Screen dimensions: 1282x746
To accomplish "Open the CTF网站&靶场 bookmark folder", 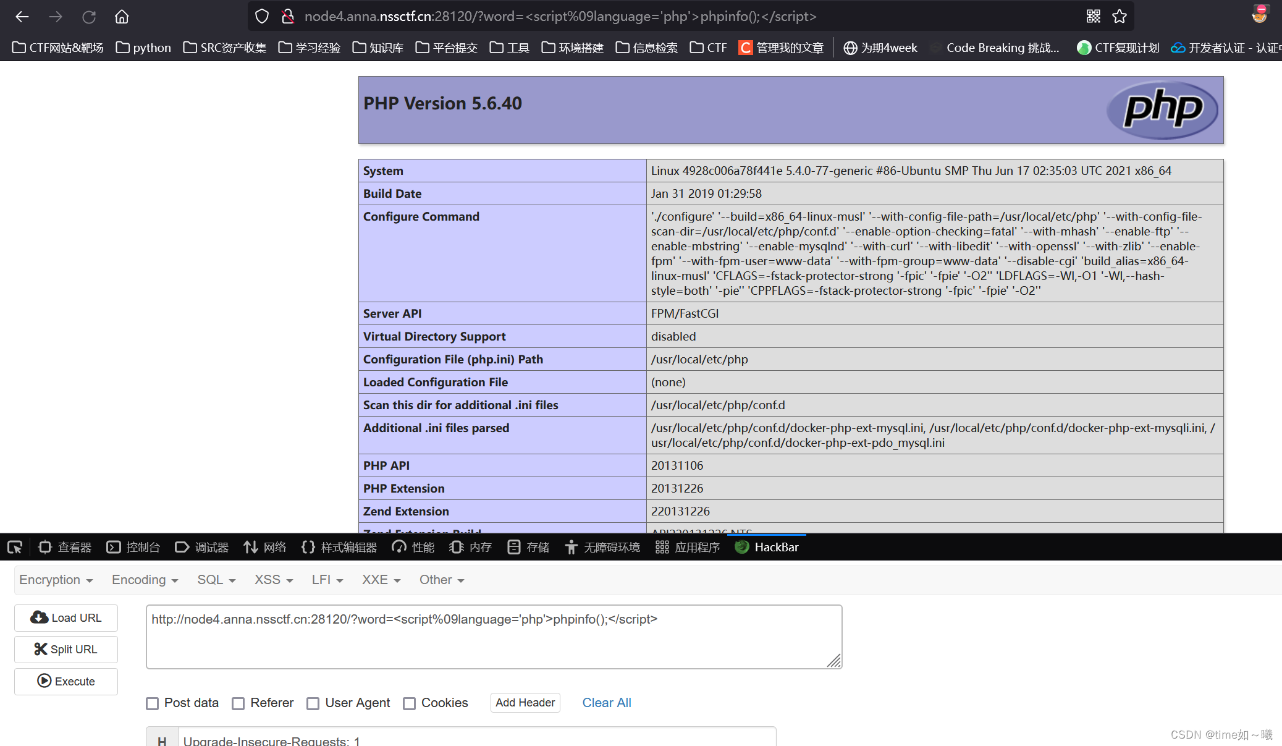I will point(58,48).
